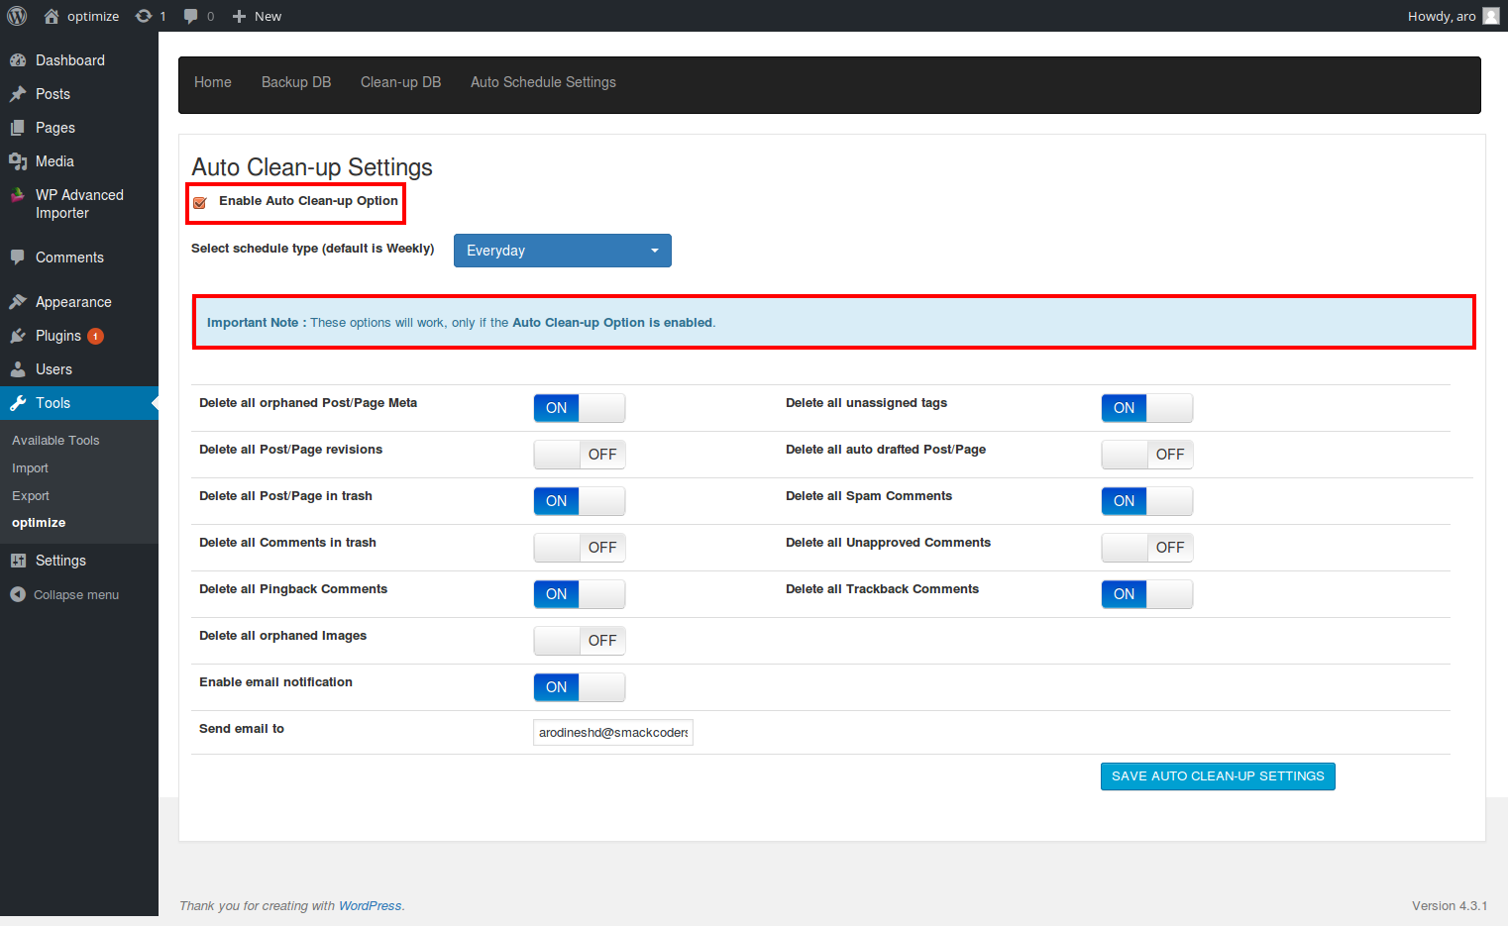Click the Users person icon
This screenshot has height=926, width=1508.
(x=18, y=369)
